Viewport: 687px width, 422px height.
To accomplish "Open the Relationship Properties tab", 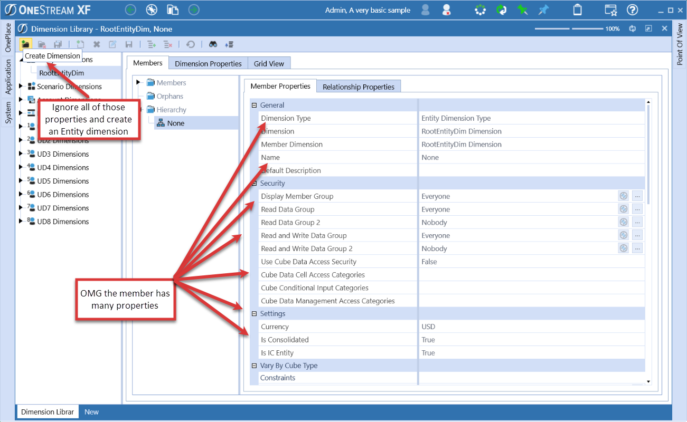I will pyautogui.click(x=359, y=87).
